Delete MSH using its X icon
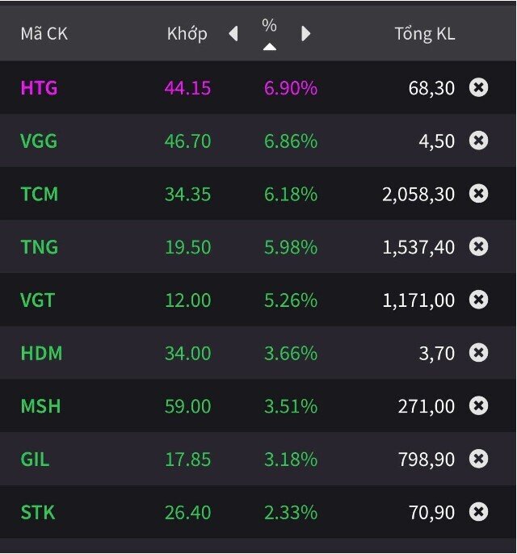The height and width of the screenshot is (554, 517). click(478, 405)
